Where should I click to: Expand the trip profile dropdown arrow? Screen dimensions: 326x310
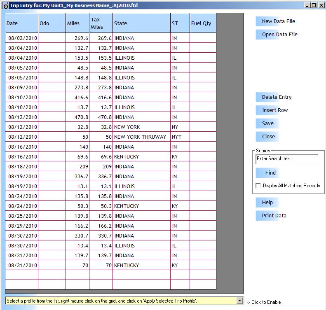click(240, 301)
